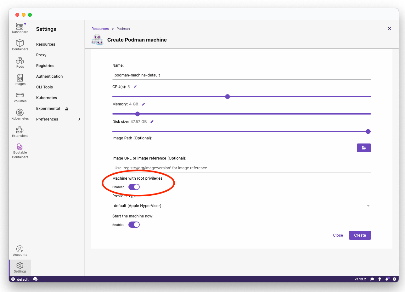Open notifications bell in status bar
The height and width of the screenshot is (292, 405).
pyautogui.click(x=387, y=279)
